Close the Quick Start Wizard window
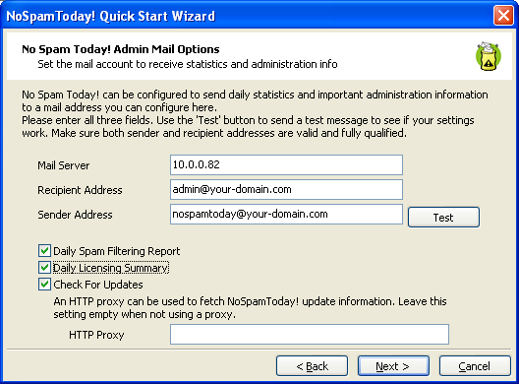Image resolution: width=519 pixels, height=384 pixels. click(503, 15)
